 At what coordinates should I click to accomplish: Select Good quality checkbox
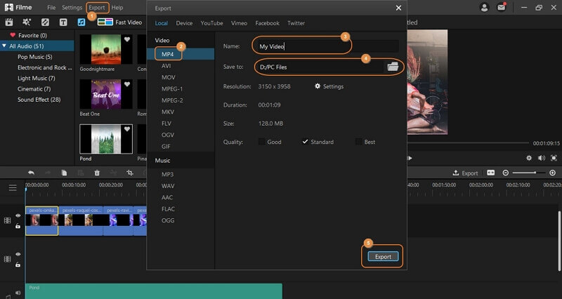(x=261, y=142)
